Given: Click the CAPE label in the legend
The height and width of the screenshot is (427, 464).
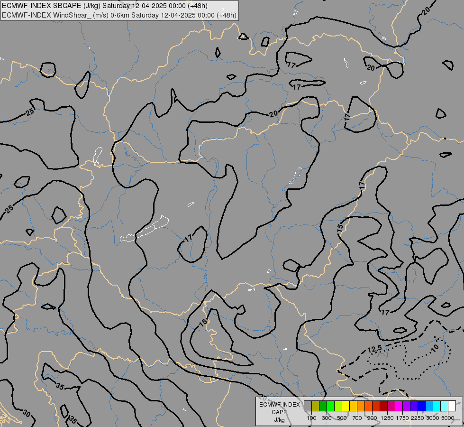Looking at the screenshot, I should (279, 412).
